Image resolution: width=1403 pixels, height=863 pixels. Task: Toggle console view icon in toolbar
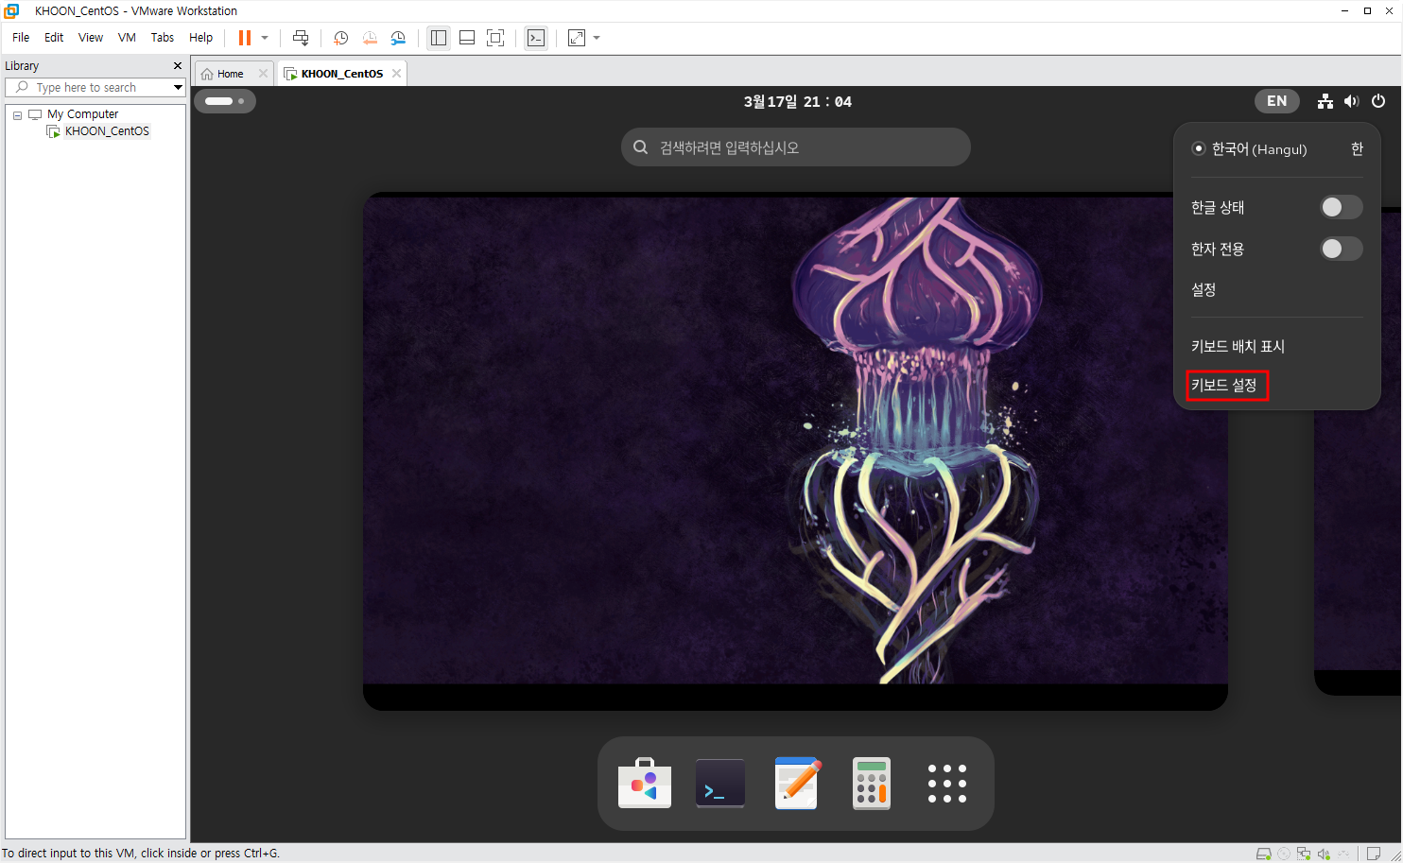pos(536,38)
